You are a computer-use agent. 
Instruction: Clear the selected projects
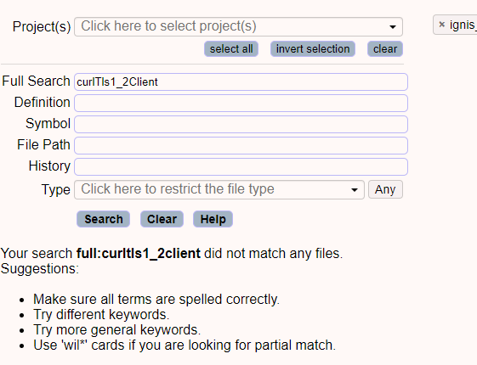(x=385, y=49)
